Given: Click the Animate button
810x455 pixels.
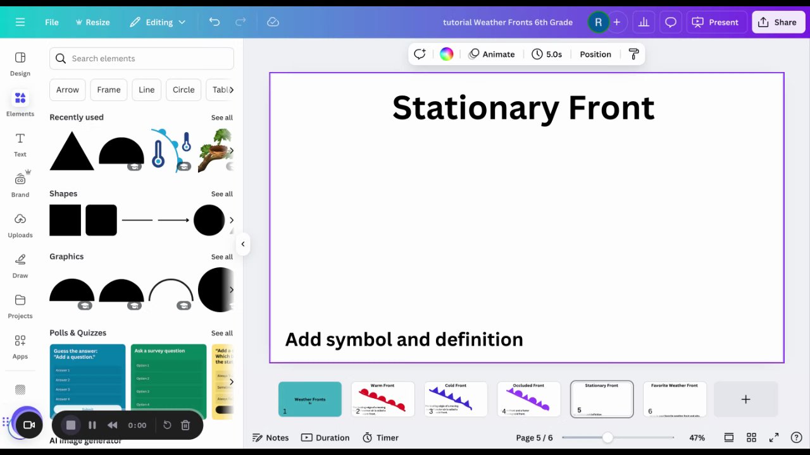Looking at the screenshot, I should coord(492,54).
